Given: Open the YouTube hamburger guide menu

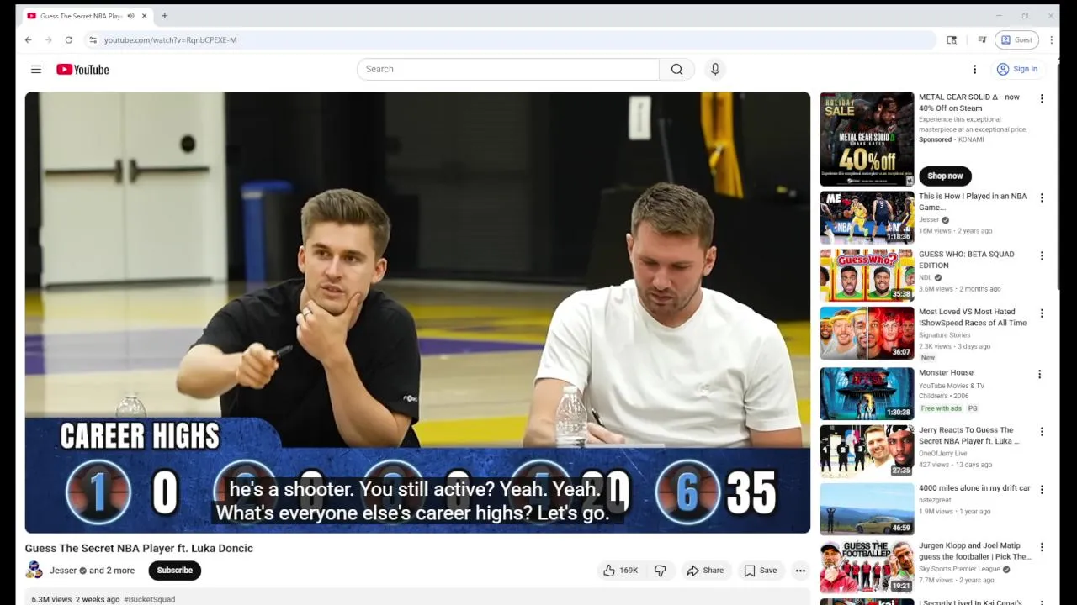Looking at the screenshot, I should [x=36, y=69].
